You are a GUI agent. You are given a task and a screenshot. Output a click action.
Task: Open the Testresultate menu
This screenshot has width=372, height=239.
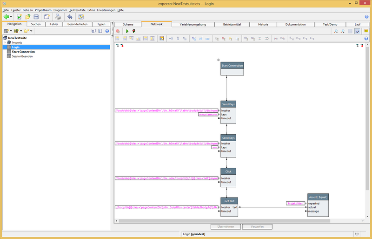point(77,10)
